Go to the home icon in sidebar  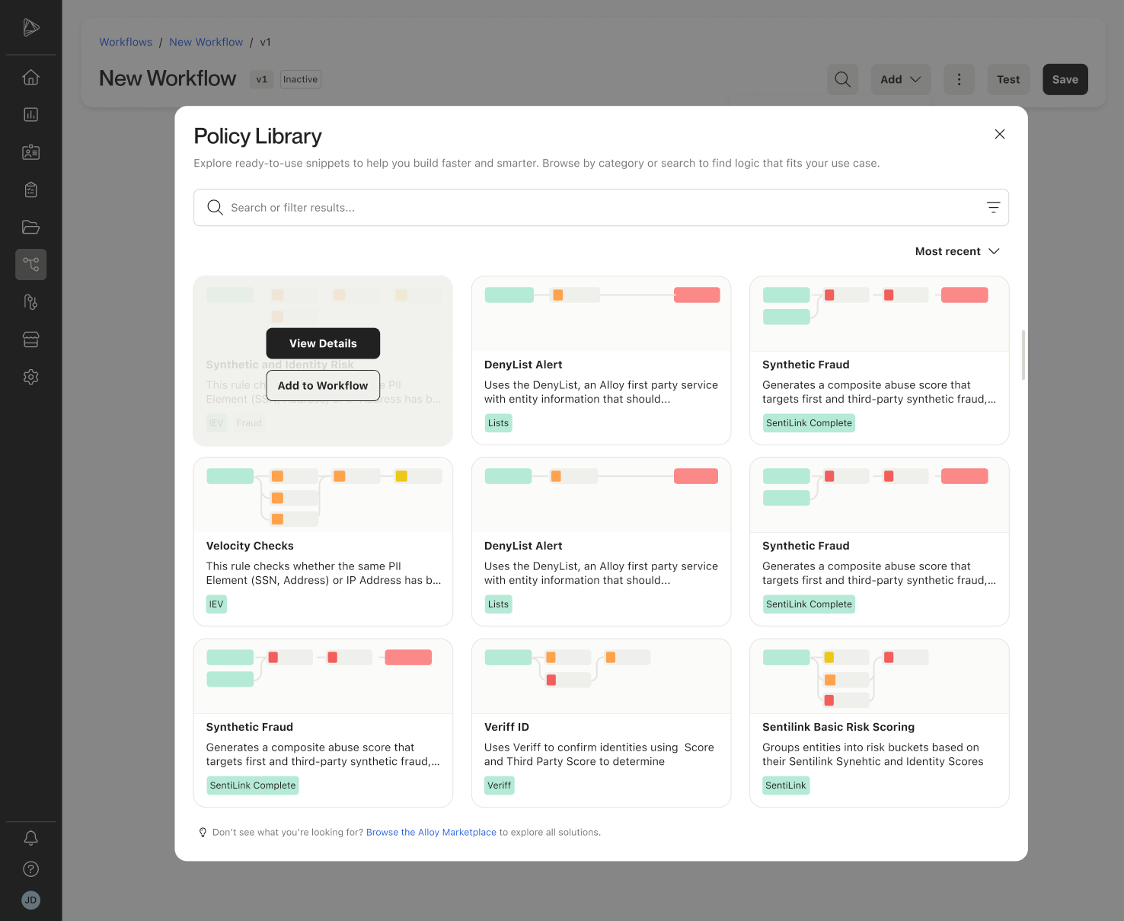click(x=31, y=78)
